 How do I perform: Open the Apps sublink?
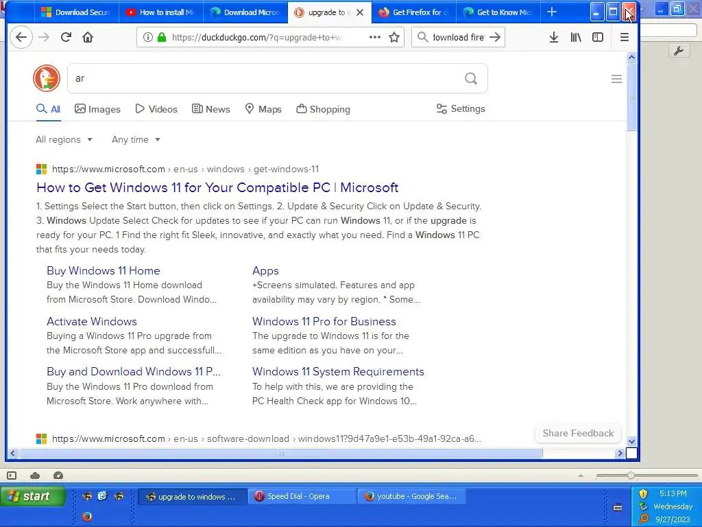(x=265, y=270)
